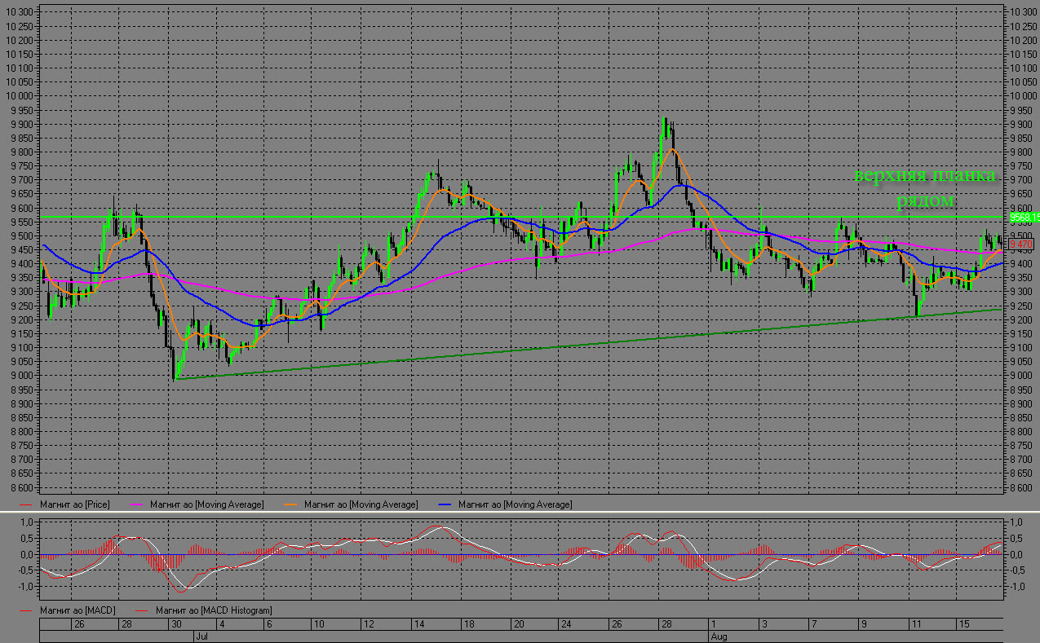The height and width of the screenshot is (643, 1040).
Task: Click the '8 600' label on right price axis
Action: [1020, 487]
